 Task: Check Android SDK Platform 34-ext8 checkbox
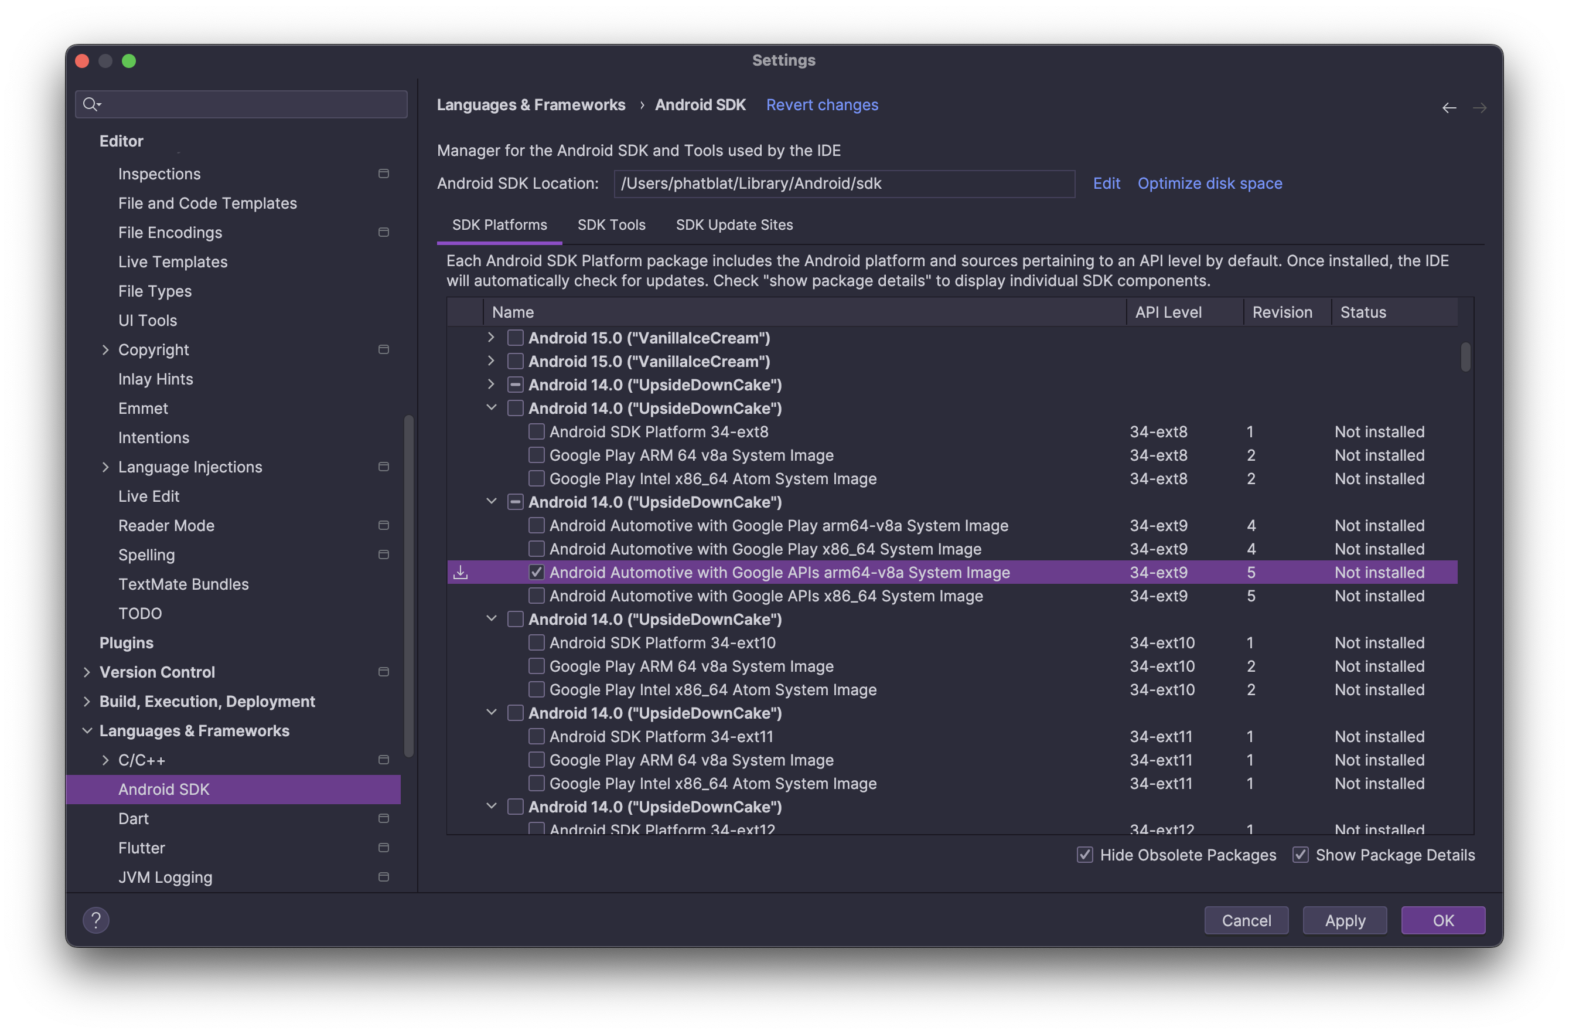[x=537, y=432]
